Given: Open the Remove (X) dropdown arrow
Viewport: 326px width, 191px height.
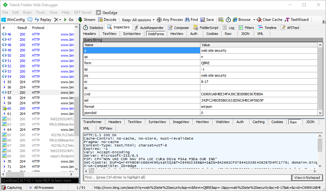Looking at the screenshot, I should click(x=60, y=20).
